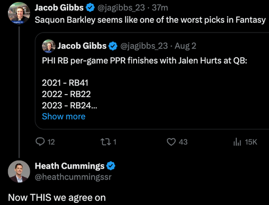Open Heath Cummings profile photo
This screenshot has height=205, width=269.
[x=19, y=171]
